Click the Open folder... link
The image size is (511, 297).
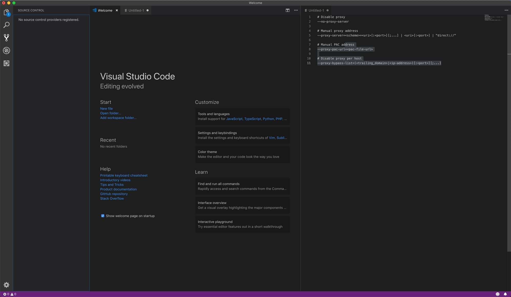click(x=111, y=113)
